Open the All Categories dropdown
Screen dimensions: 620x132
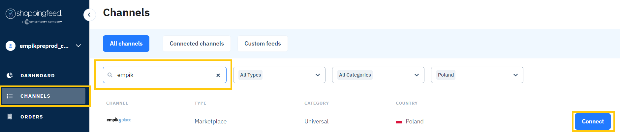378,75
